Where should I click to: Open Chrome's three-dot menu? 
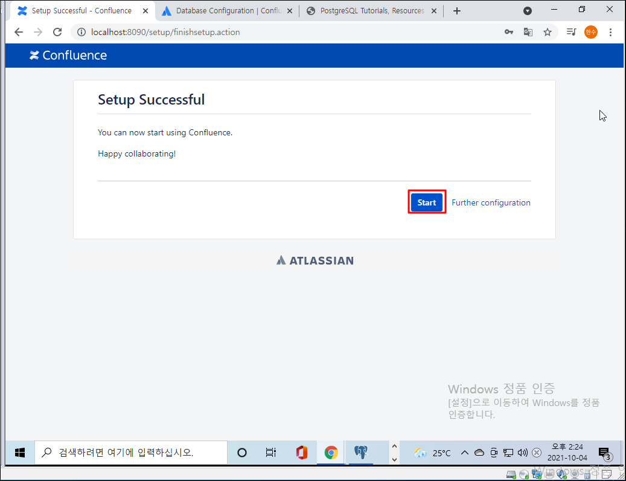tap(610, 32)
